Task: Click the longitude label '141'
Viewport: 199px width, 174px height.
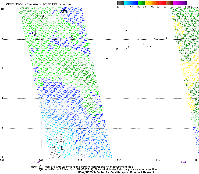Action: pos(80,160)
